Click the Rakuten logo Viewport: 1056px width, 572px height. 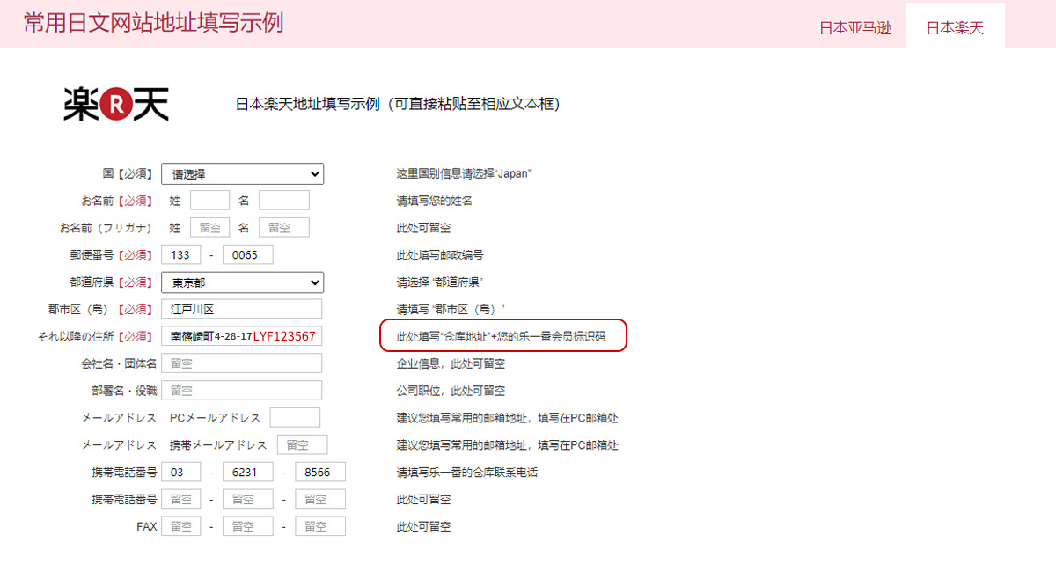pyautogui.click(x=116, y=104)
